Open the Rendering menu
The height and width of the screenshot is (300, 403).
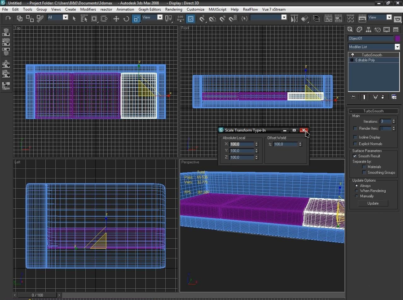[173, 9]
